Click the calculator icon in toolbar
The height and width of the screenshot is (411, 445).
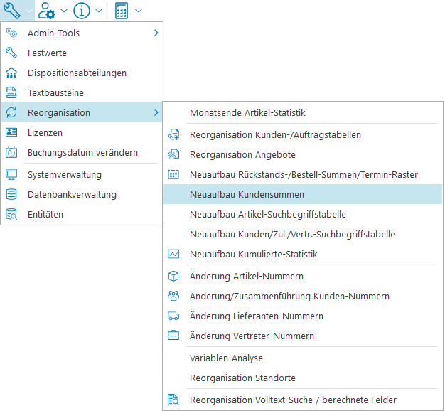122,10
